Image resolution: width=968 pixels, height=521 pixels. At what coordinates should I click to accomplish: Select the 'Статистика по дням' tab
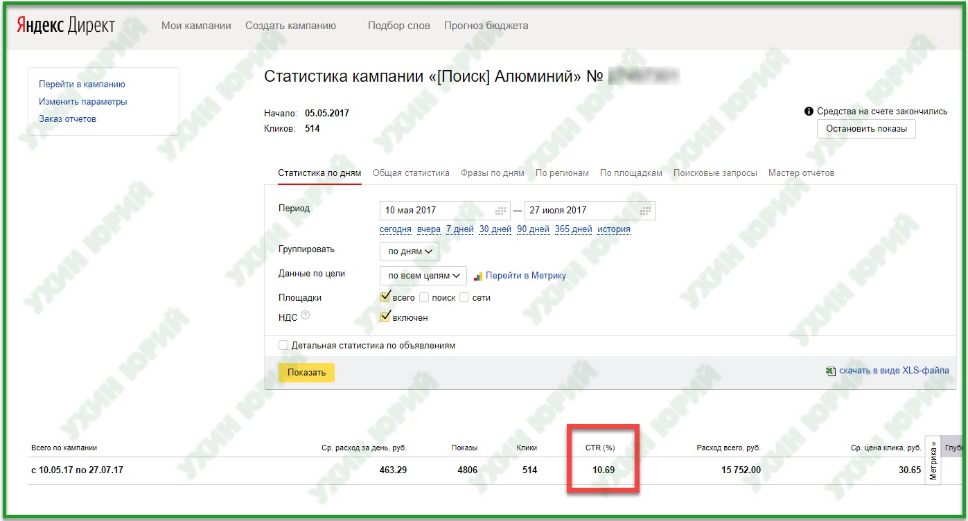tap(319, 173)
